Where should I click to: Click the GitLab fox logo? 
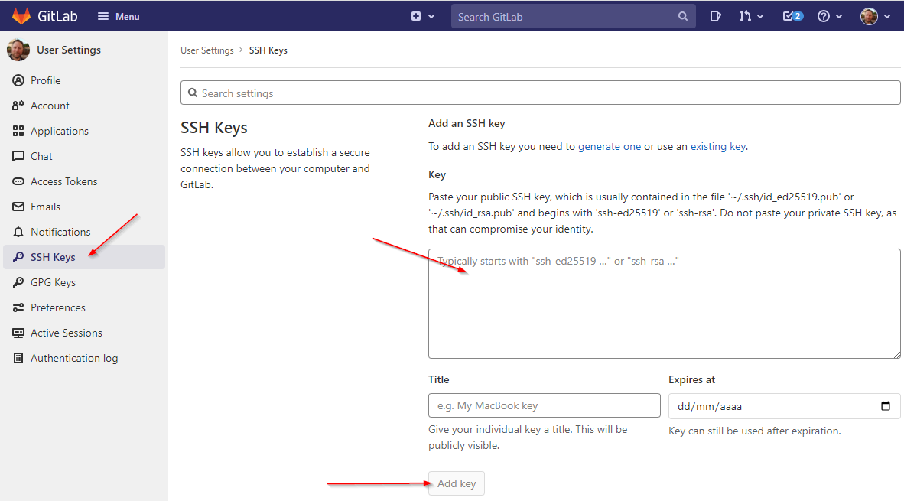(21, 16)
